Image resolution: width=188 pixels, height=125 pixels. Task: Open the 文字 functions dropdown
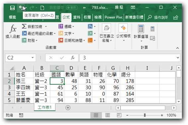(66, 33)
